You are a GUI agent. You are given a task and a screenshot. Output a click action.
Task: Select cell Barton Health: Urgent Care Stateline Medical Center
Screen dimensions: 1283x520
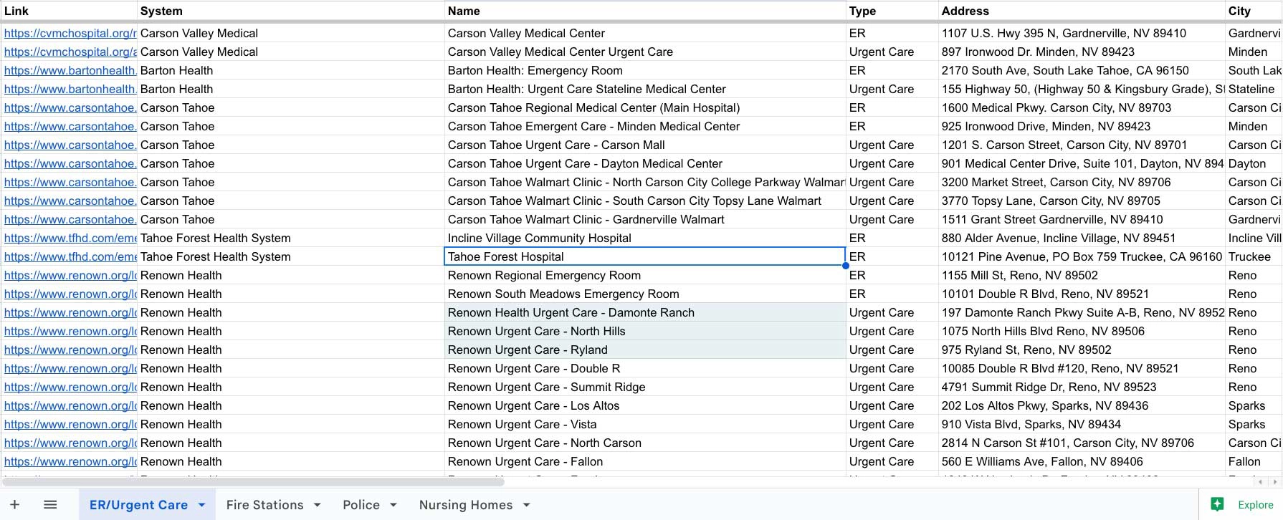(x=645, y=89)
